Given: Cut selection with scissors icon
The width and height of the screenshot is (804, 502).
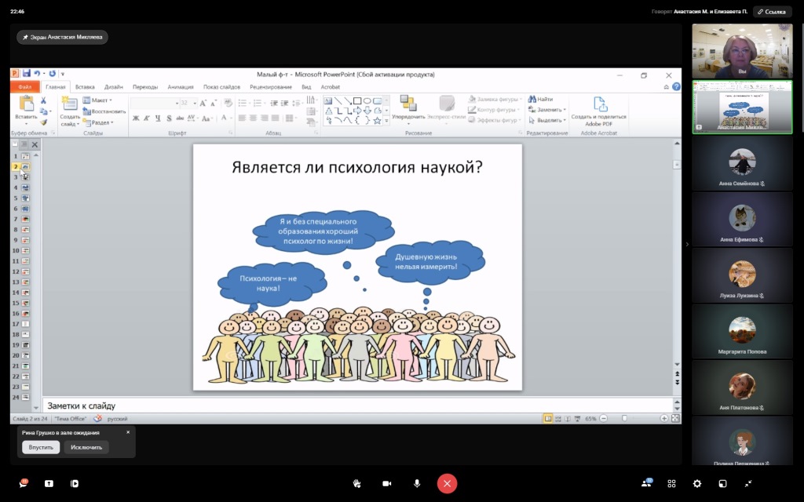Looking at the screenshot, I should pos(44,100).
